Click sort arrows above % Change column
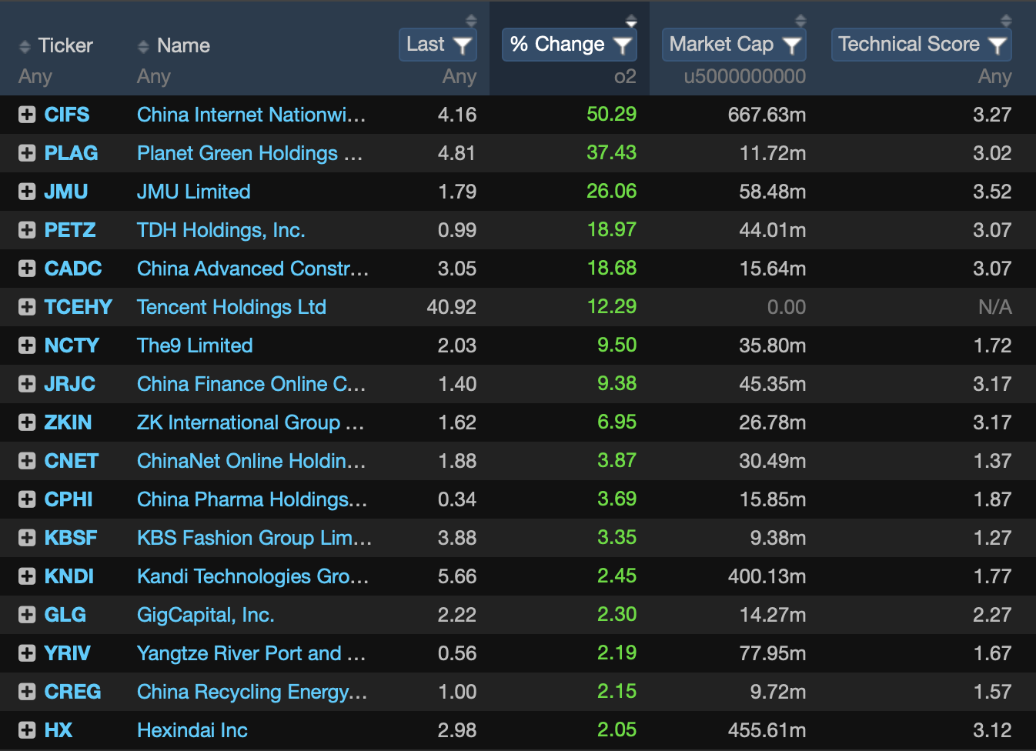This screenshot has width=1036, height=751. (631, 21)
